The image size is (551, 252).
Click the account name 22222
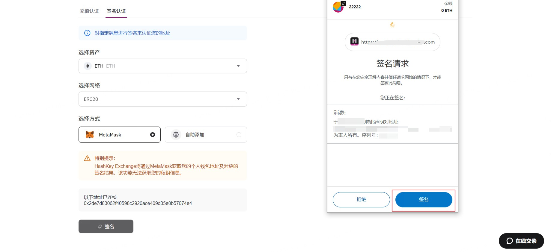click(x=355, y=7)
